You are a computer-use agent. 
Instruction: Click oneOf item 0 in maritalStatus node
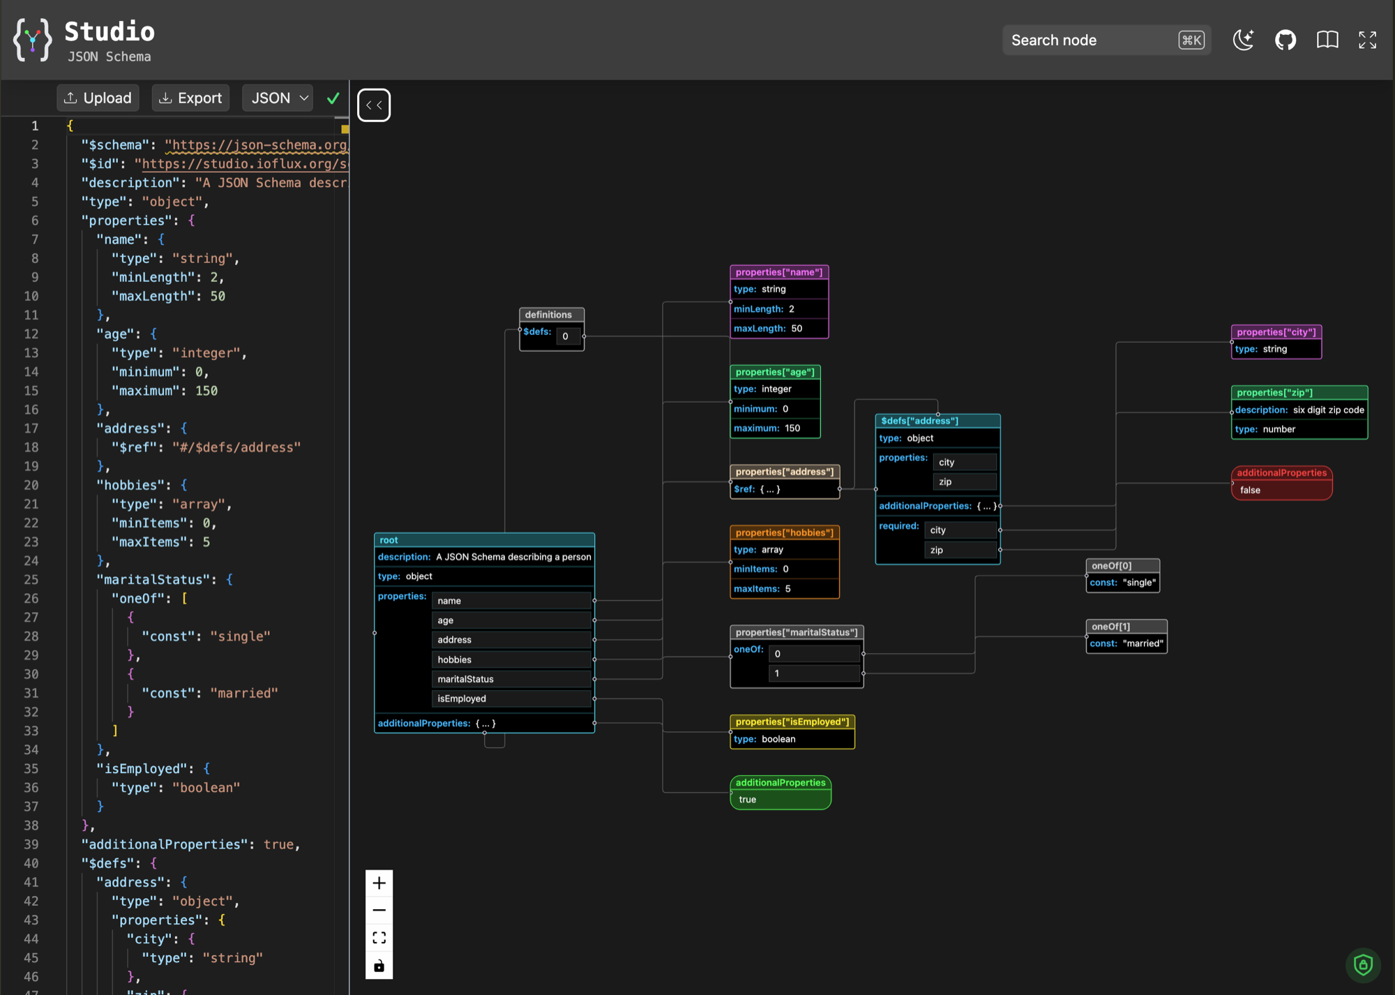pos(815,654)
